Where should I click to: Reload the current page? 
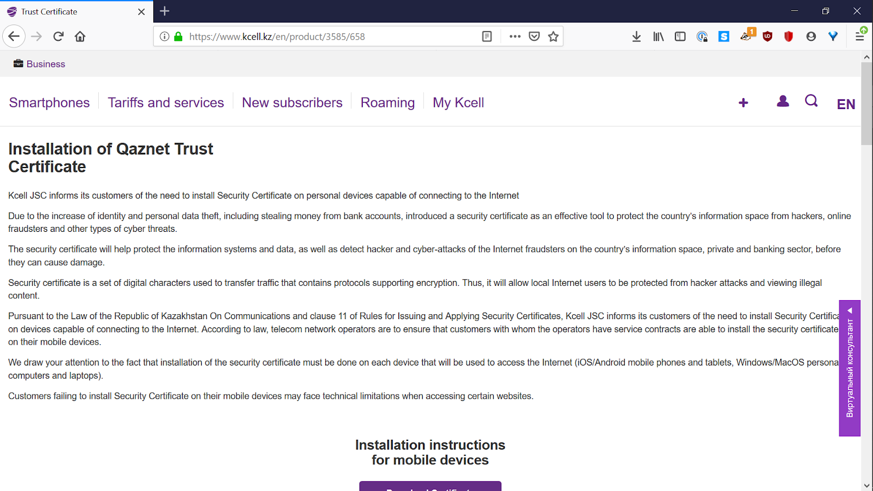pyautogui.click(x=58, y=37)
